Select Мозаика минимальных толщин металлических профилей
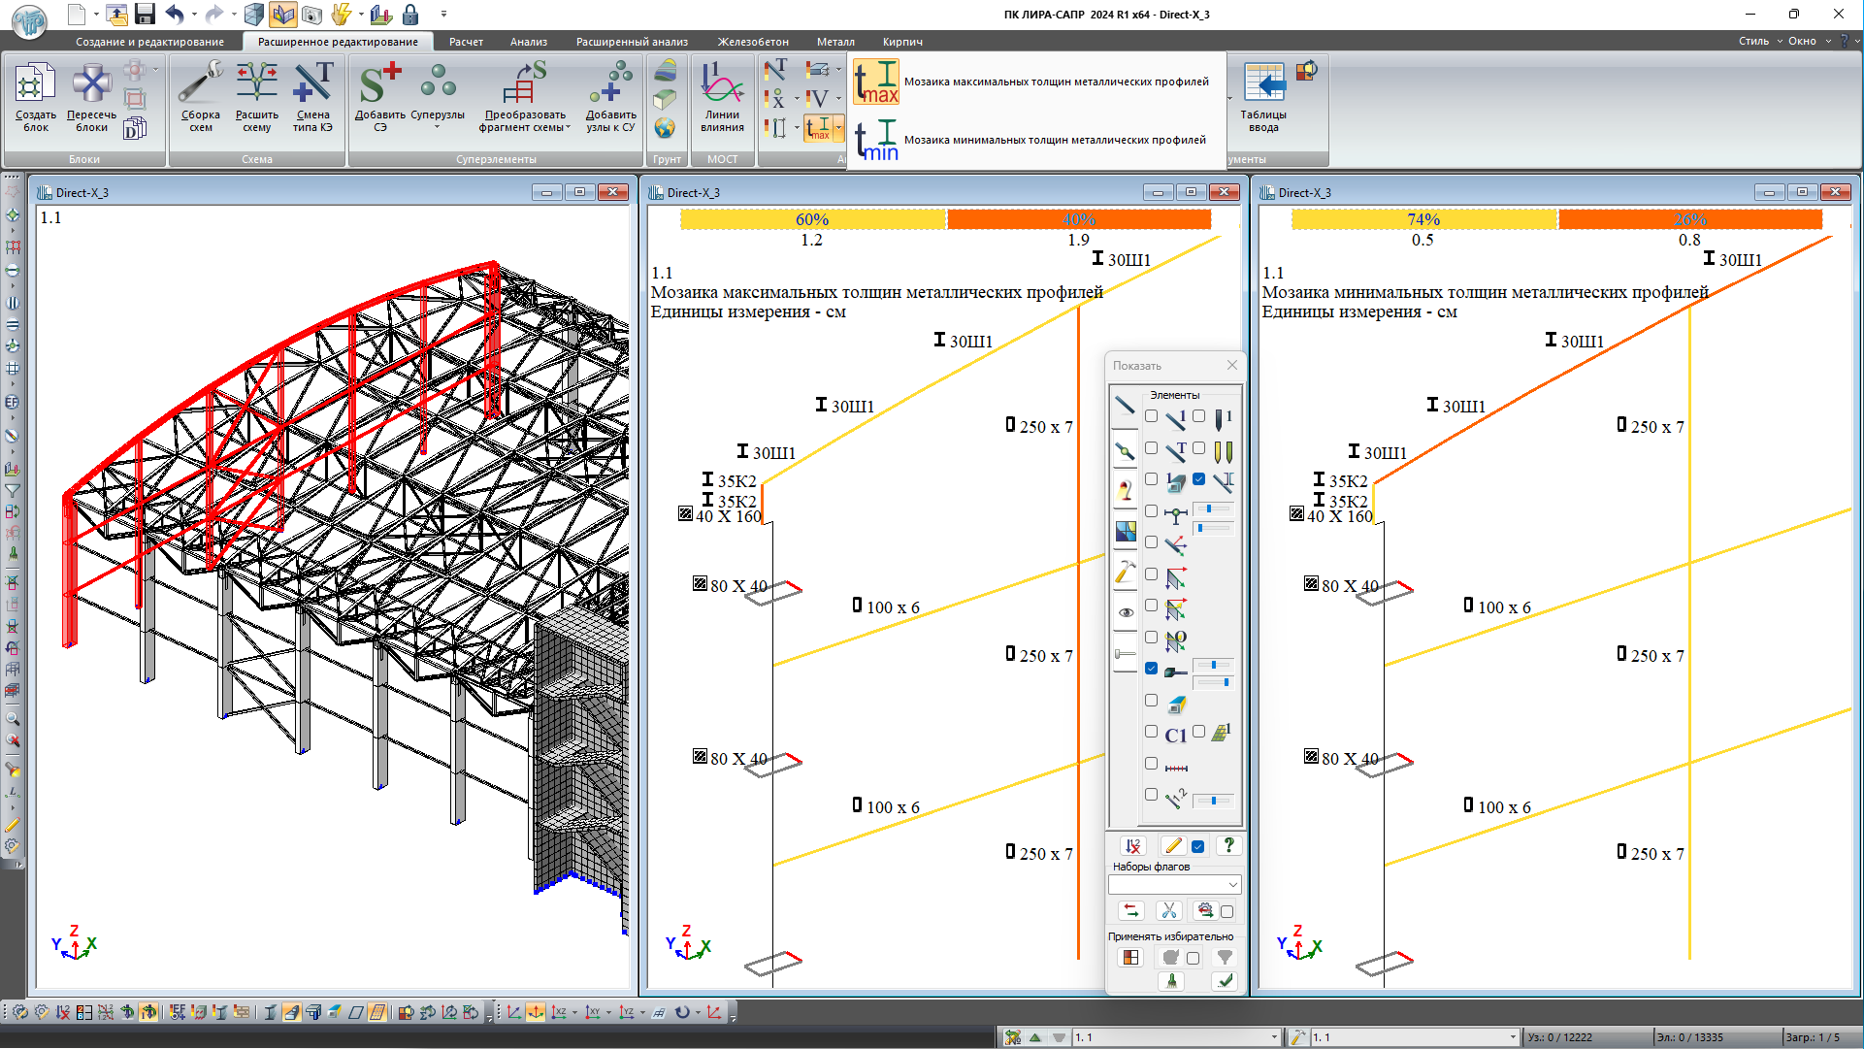Image resolution: width=1864 pixels, height=1049 pixels. tap(1055, 140)
